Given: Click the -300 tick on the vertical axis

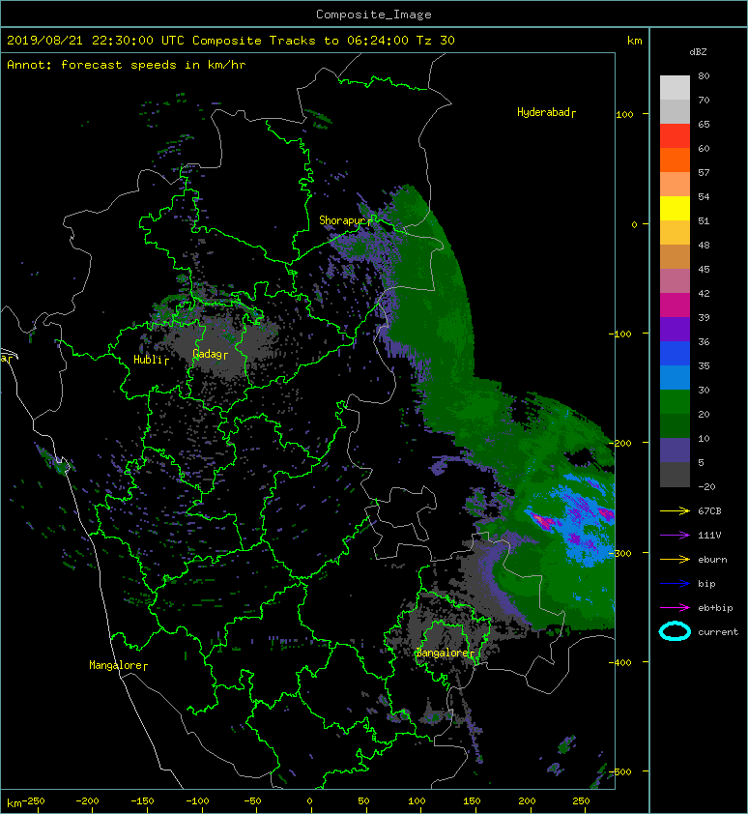Looking at the screenshot, I should tap(620, 553).
